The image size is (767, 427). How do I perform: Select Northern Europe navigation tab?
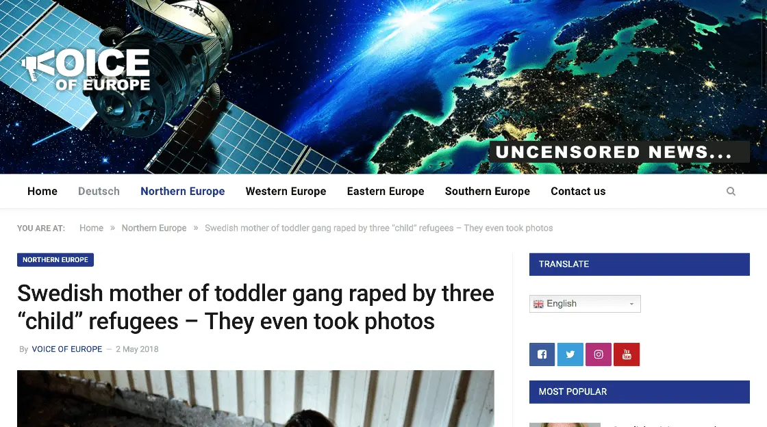click(x=182, y=191)
